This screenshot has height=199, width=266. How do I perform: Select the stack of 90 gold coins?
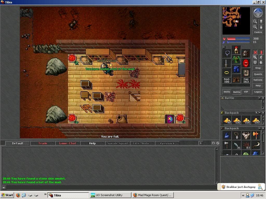click(x=227, y=120)
